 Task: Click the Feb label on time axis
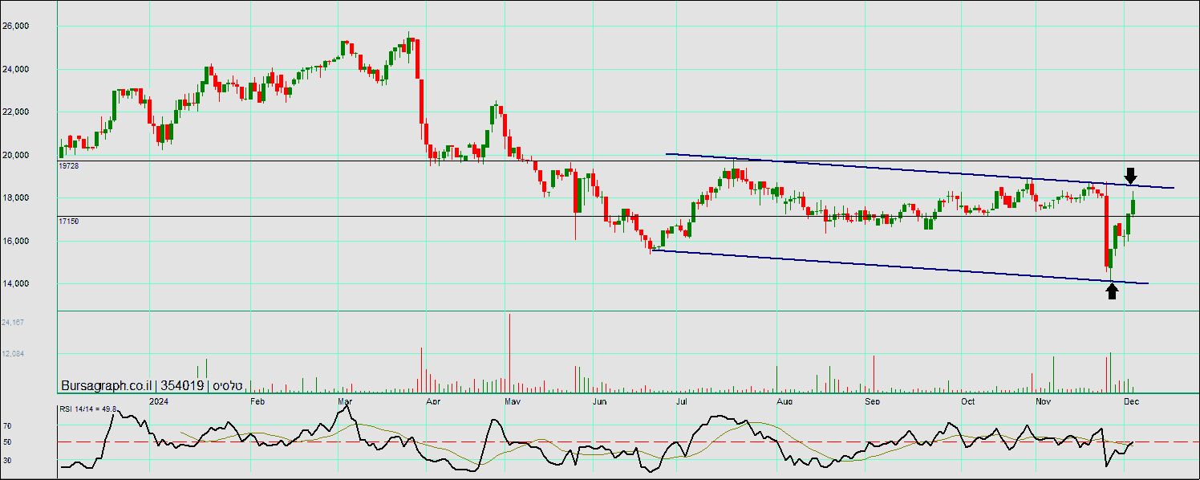[257, 400]
